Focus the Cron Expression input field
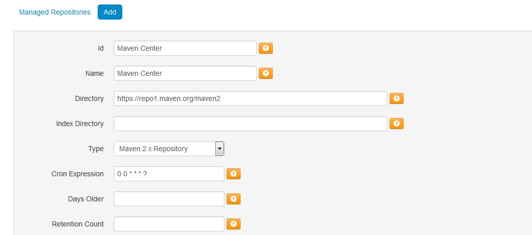The width and height of the screenshot is (532, 235). click(x=169, y=174)
